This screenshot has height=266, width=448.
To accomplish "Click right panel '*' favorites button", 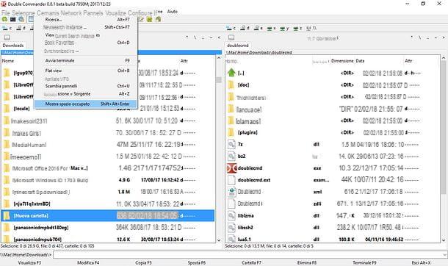I will click(x=412, y=37).
